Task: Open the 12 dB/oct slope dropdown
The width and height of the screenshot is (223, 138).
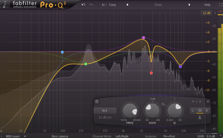Action: coord(105,117)
